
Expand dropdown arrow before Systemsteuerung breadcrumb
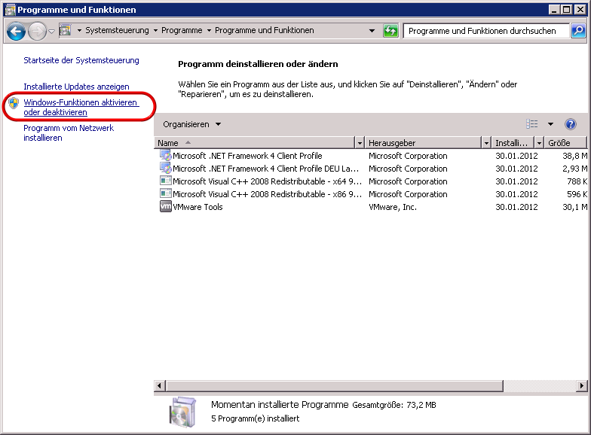[x=80, y=30]
